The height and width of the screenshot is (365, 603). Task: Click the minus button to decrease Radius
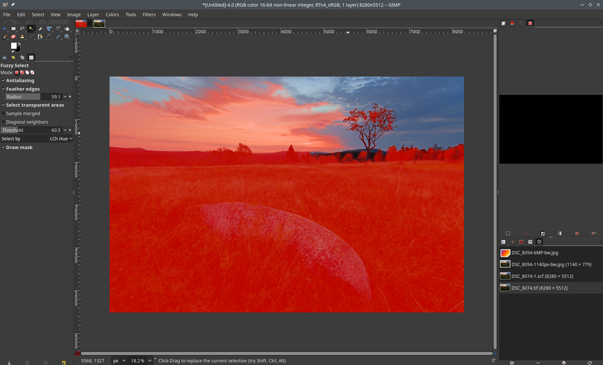65,97
